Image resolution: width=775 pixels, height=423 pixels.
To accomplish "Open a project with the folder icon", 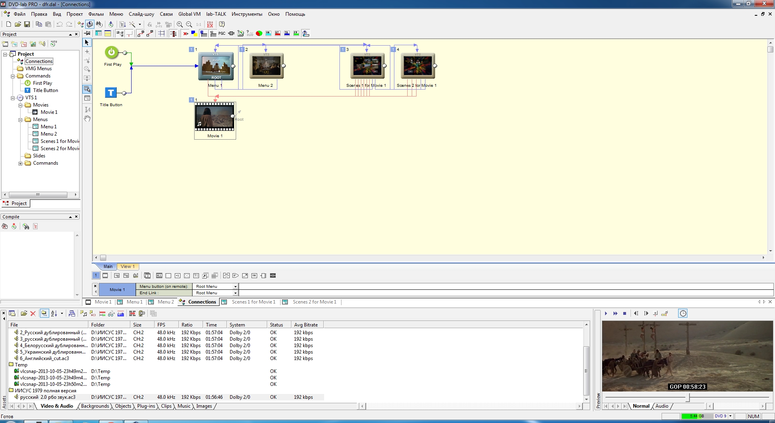I will (x=18, y=24).
